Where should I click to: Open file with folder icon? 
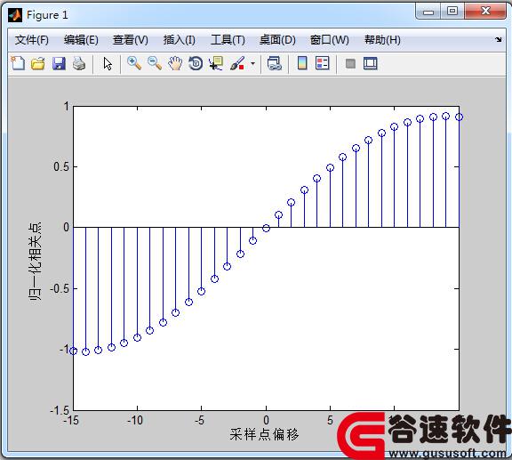pyautogui.click(x=38, y=63)
